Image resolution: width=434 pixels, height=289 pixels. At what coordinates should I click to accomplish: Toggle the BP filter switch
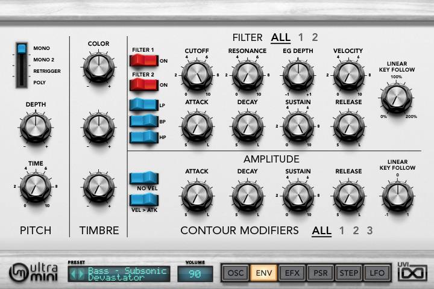144,121
